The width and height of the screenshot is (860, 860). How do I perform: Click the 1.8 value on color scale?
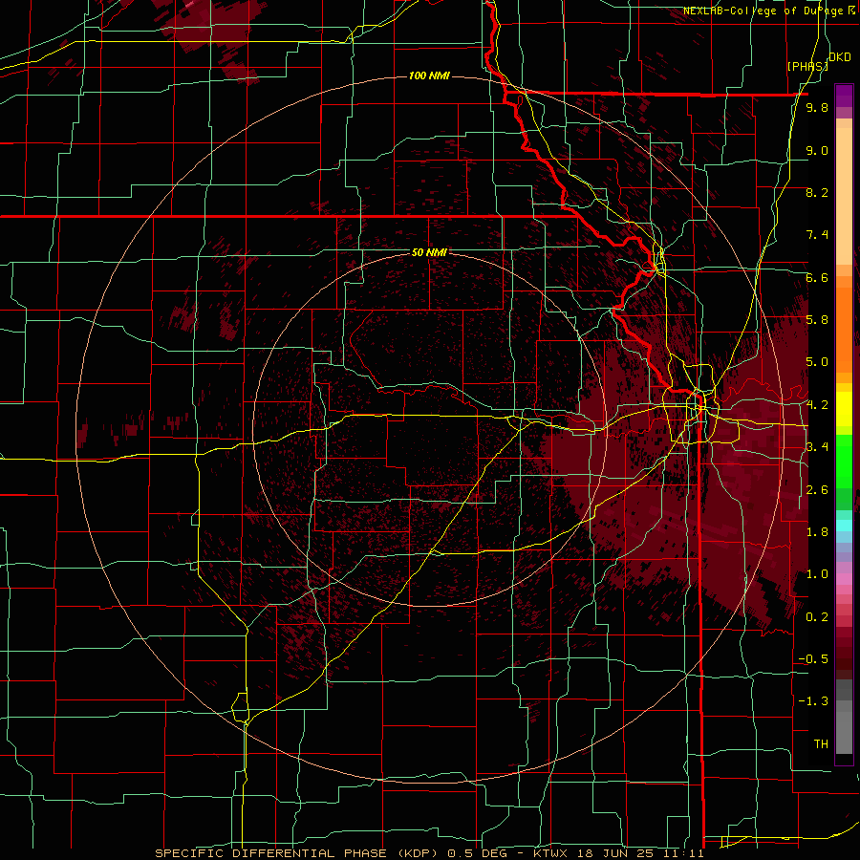(817, 532)
